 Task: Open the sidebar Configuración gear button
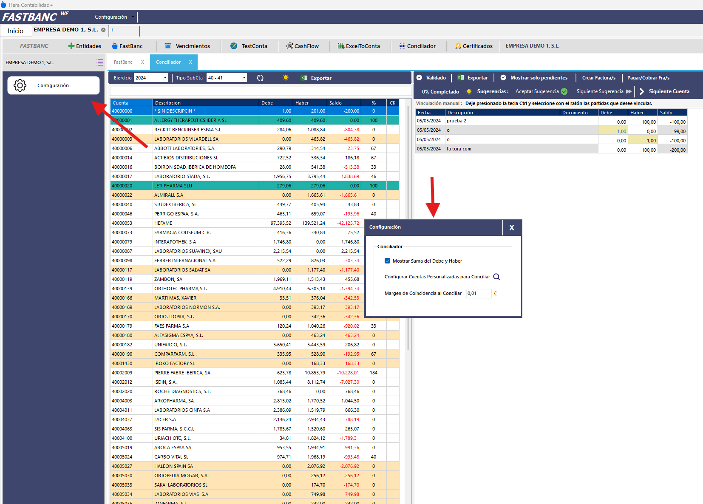tap(54, 85)
